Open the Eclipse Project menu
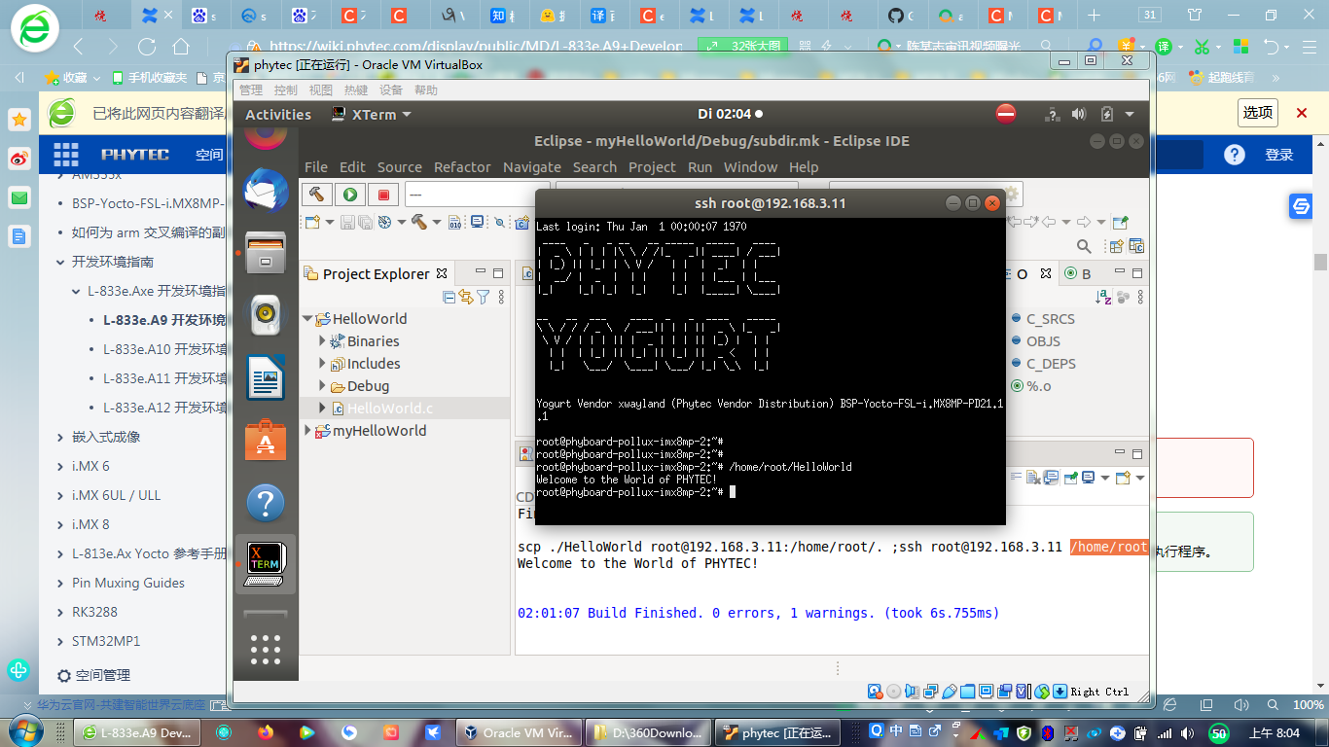 click(x=652, y=166)
